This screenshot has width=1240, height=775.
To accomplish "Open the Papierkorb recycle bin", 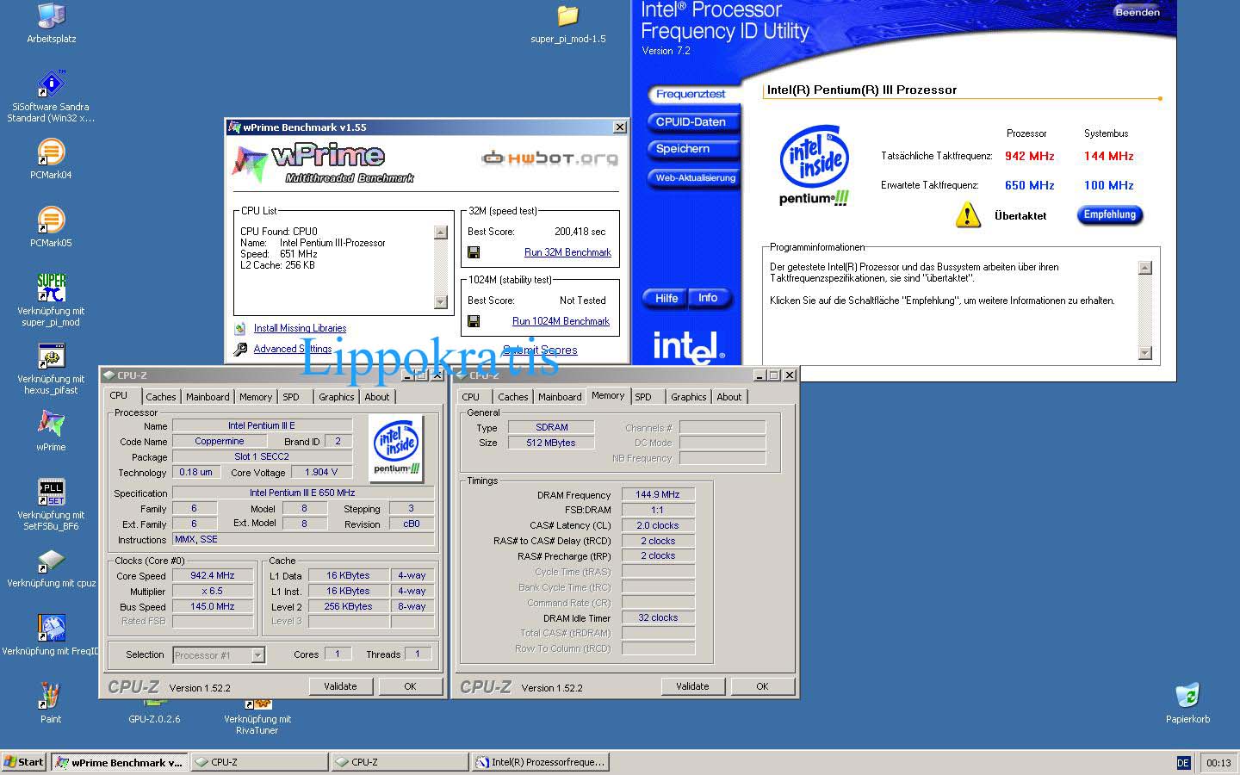I will click(1187, 696).
